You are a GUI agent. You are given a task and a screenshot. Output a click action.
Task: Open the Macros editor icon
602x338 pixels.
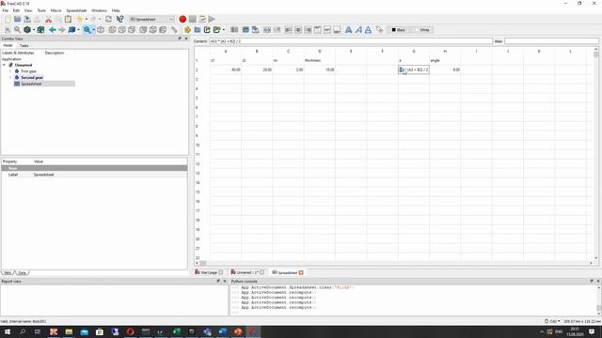[x=202, y=19]
